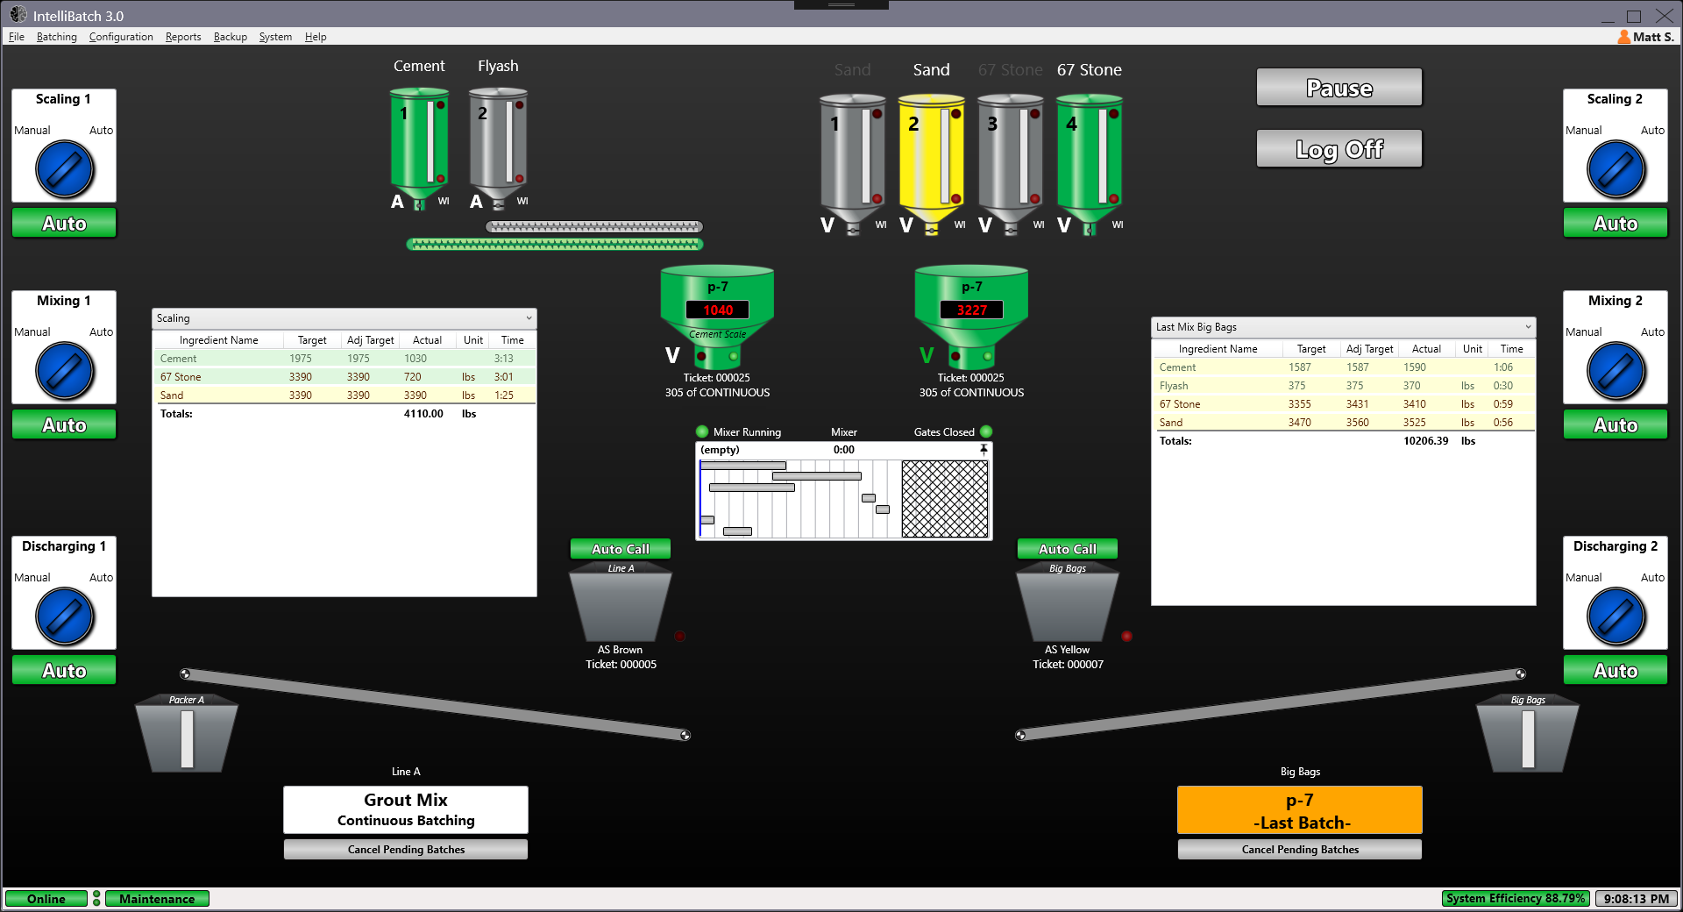
Task: Expand the Scaling table dropdown
Action: 529,318
